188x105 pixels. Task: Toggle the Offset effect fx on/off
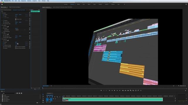pos(2,33)
